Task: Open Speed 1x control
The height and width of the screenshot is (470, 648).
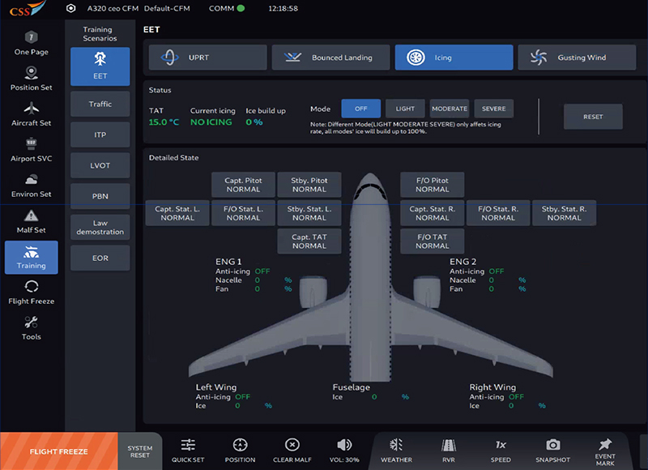Action: point(501,445)
